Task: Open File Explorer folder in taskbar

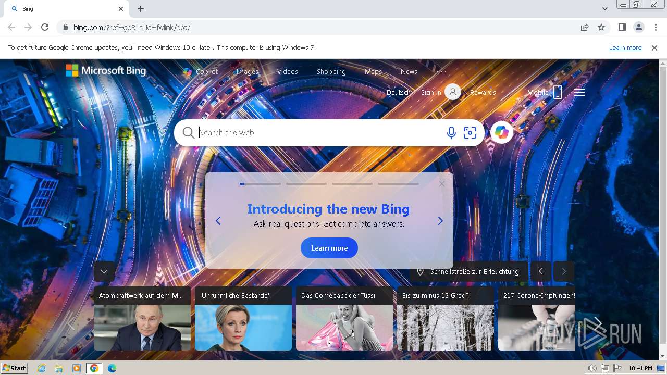Action: (x=59, y=368)
